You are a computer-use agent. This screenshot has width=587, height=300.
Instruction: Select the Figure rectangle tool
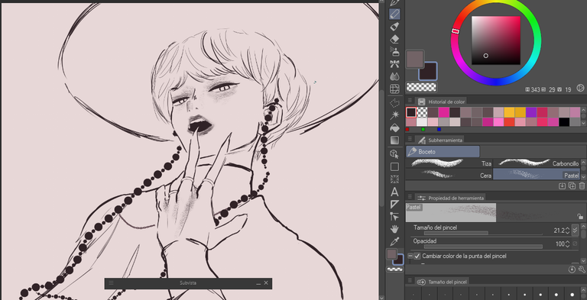pyautogui.click(x=394, y=166)
